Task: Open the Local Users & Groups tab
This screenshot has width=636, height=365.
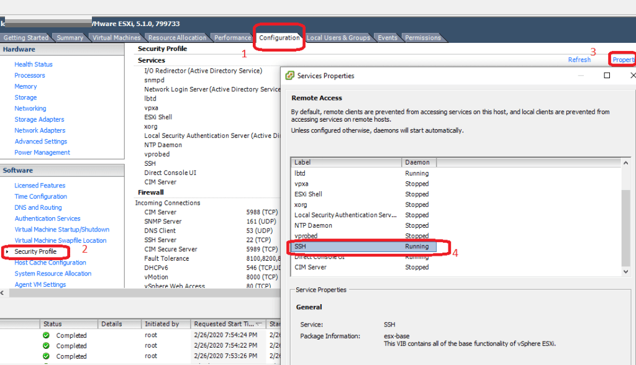Action: tap(338, 37)
